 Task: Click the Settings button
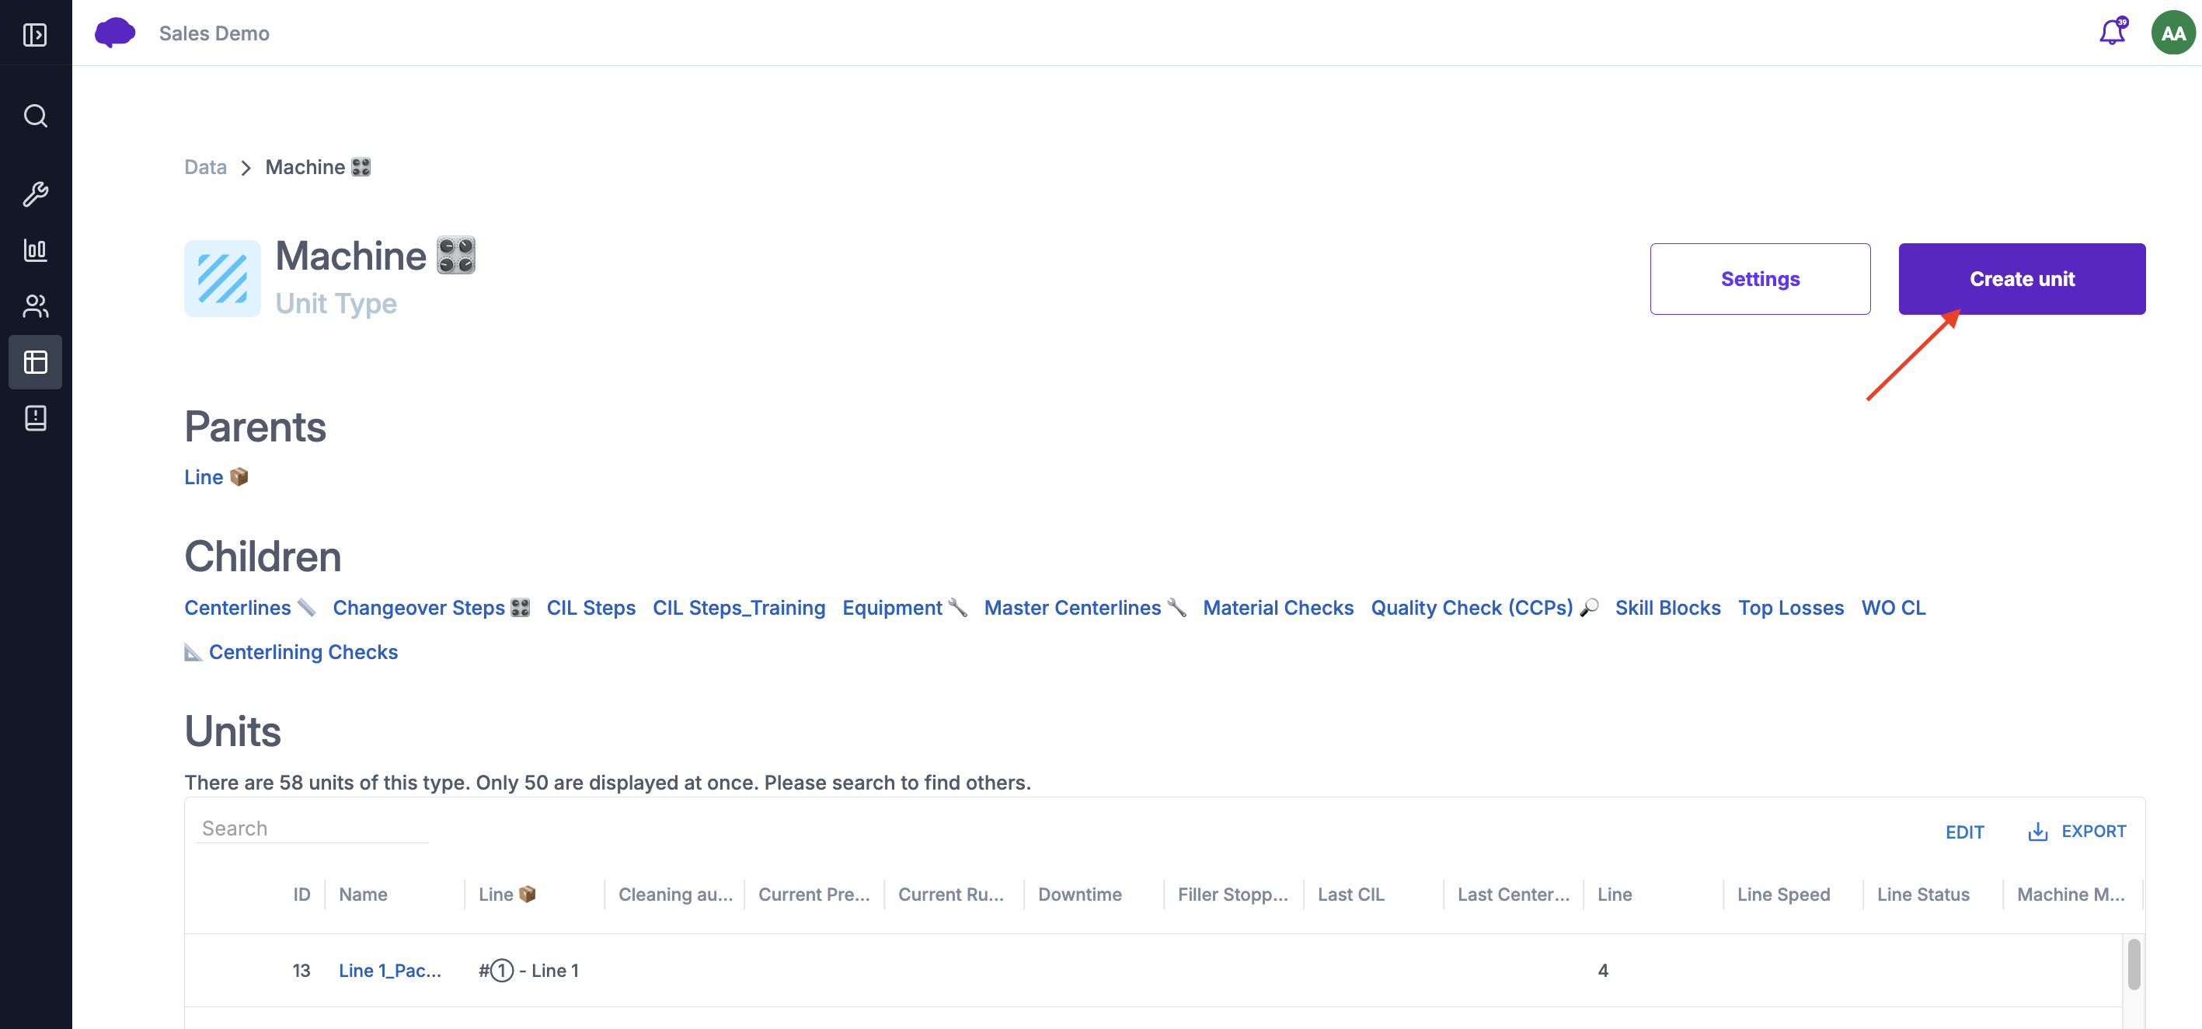click(x=1759, y=279)
